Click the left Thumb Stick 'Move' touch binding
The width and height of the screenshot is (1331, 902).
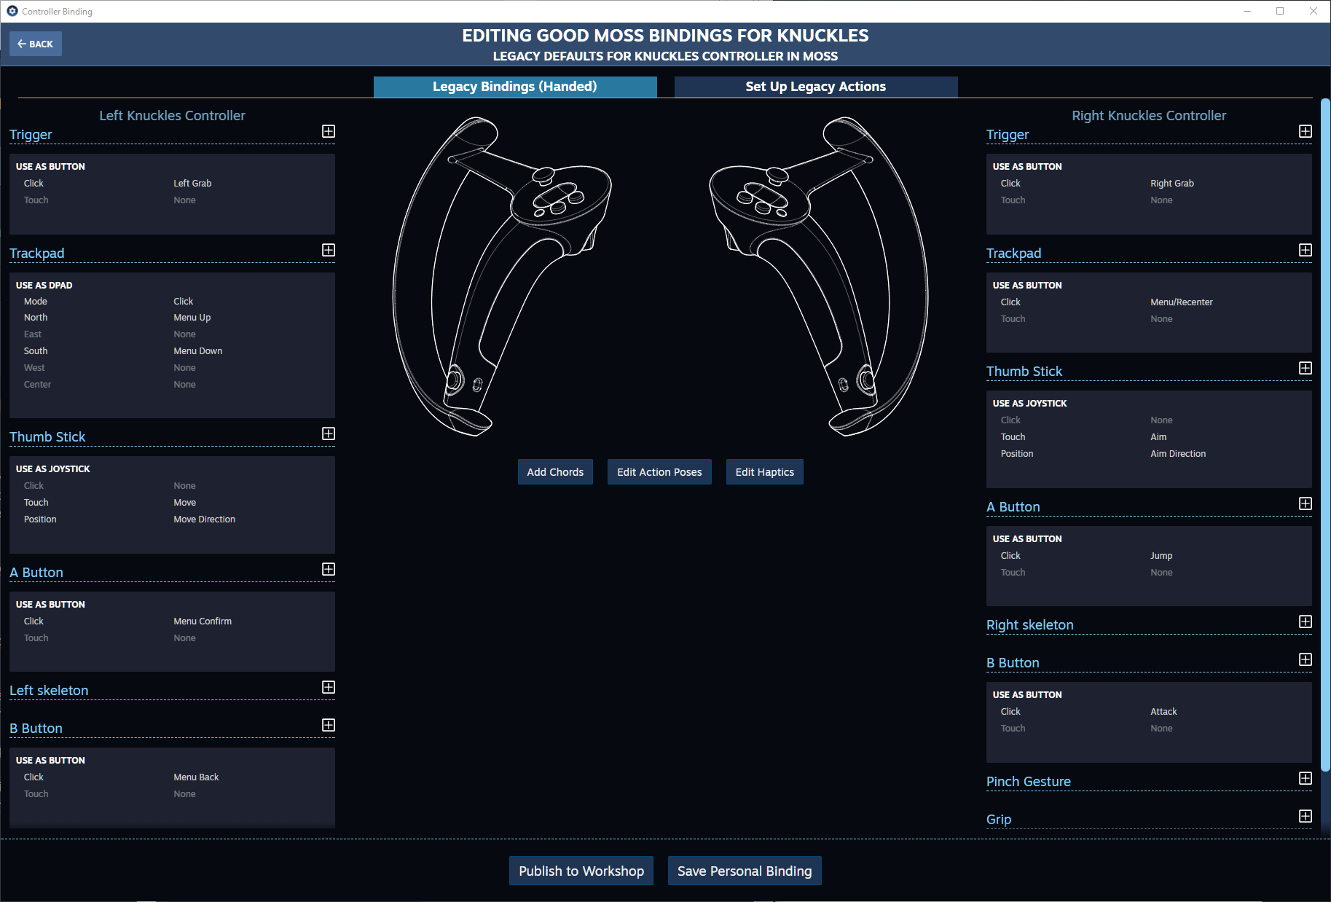(x=185, y=503)
